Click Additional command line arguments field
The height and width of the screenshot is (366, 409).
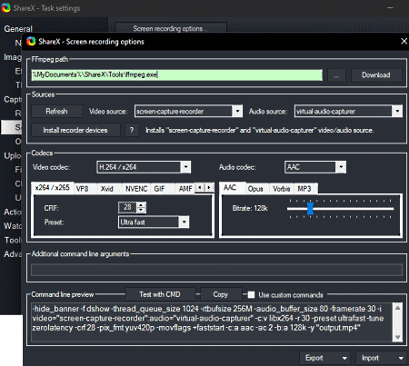(x=216, y=270)
